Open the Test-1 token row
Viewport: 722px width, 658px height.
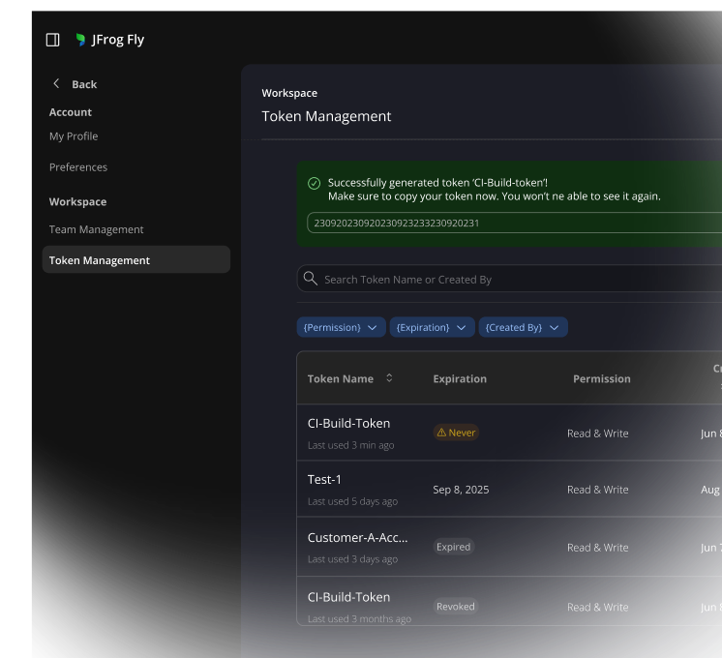coord(324,480)
